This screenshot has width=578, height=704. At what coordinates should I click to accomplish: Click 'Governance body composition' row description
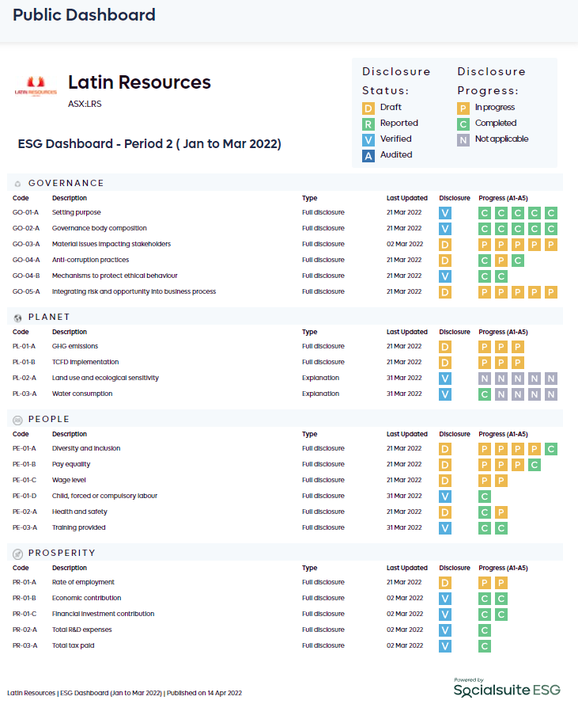click(99, 228)
